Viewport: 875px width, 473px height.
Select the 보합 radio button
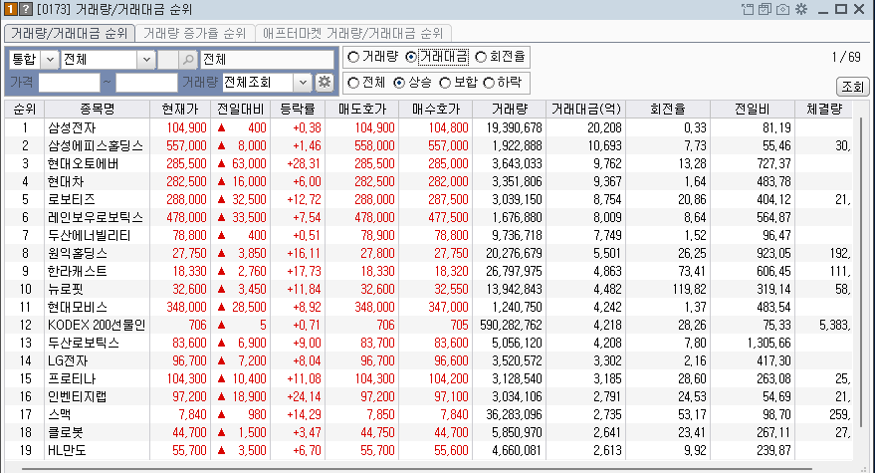[x=445, y=84]
